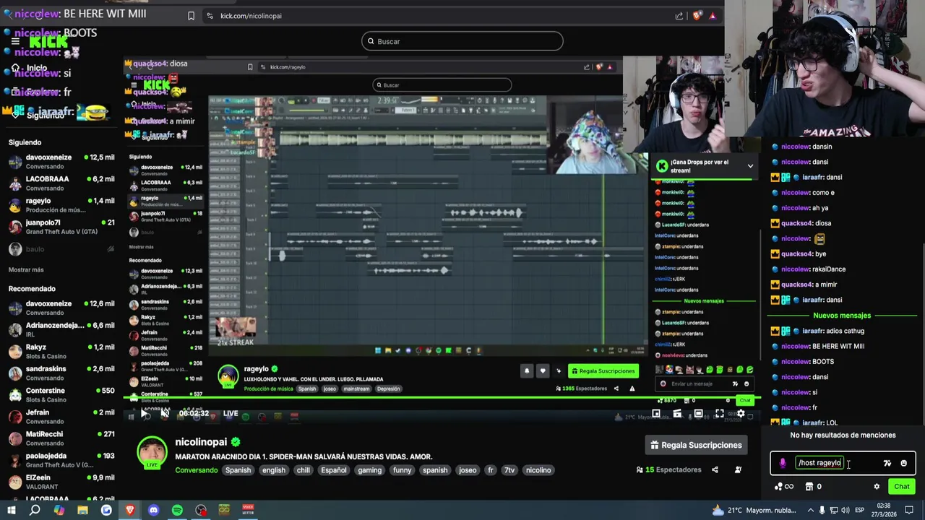
Task: Pause the stream with the play button
Action: coord(144,414)
